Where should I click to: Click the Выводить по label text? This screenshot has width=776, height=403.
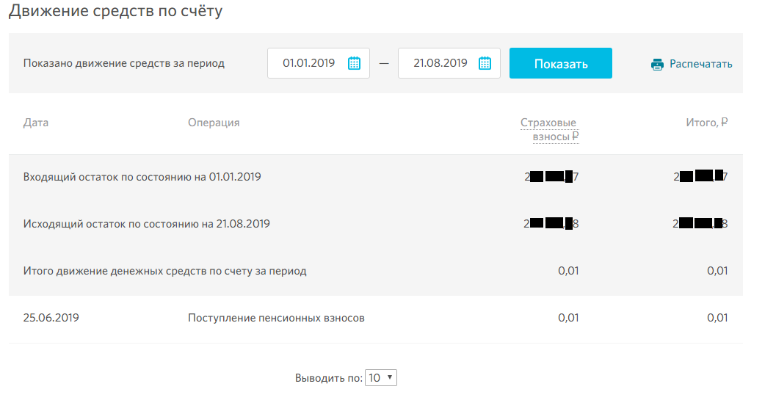[x=329, y=378]
